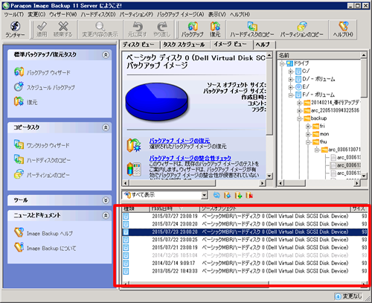Expand the mon folder node

click(x=308, y=134)
